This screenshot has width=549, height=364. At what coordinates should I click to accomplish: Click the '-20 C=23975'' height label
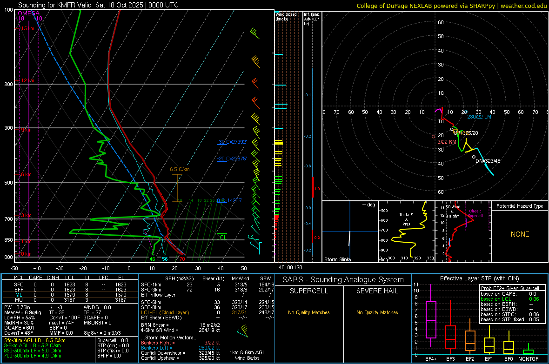pos(232,159)
